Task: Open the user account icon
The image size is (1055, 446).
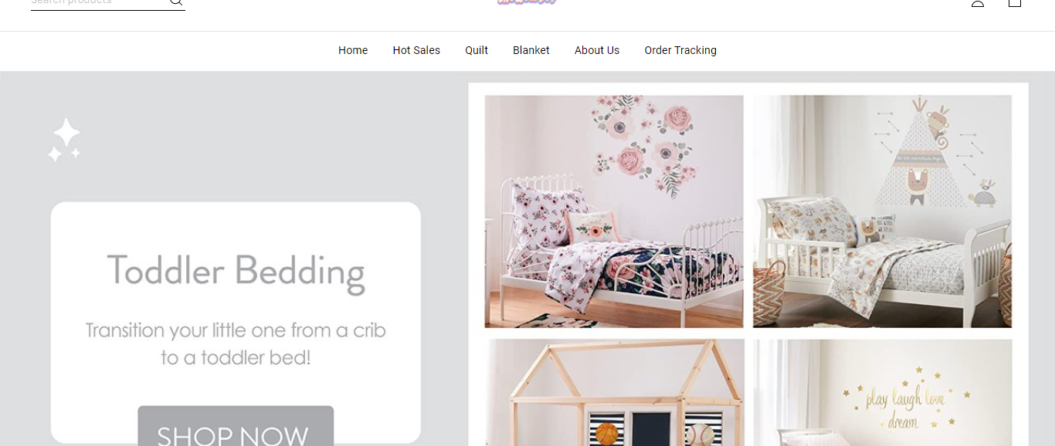Action: click(978, 3)
